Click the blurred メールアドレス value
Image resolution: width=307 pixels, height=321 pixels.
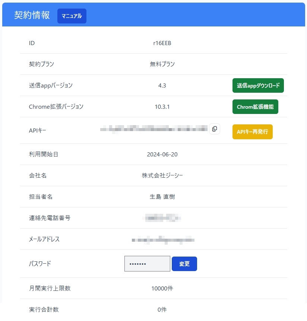click(x=162, y=239)
